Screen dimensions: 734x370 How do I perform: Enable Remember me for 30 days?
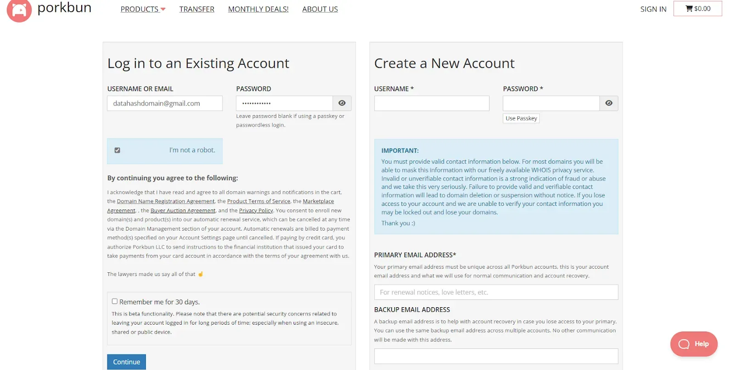115,301
